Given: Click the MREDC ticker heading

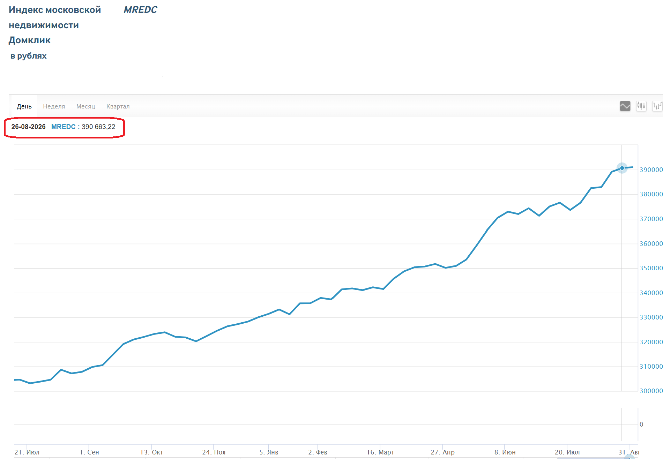Looking at the screenshot, I should [x=140, y=10].
